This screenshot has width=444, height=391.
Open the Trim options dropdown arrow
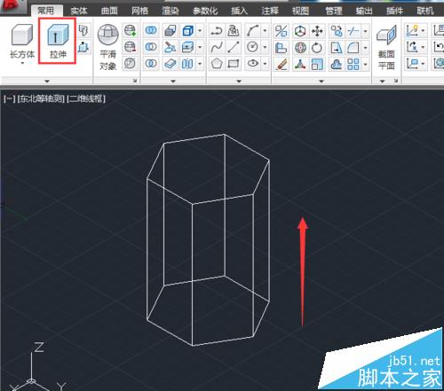(366, 31)
